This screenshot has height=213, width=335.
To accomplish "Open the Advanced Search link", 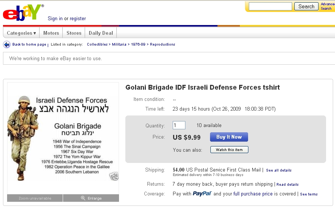I will pos(327,6).
